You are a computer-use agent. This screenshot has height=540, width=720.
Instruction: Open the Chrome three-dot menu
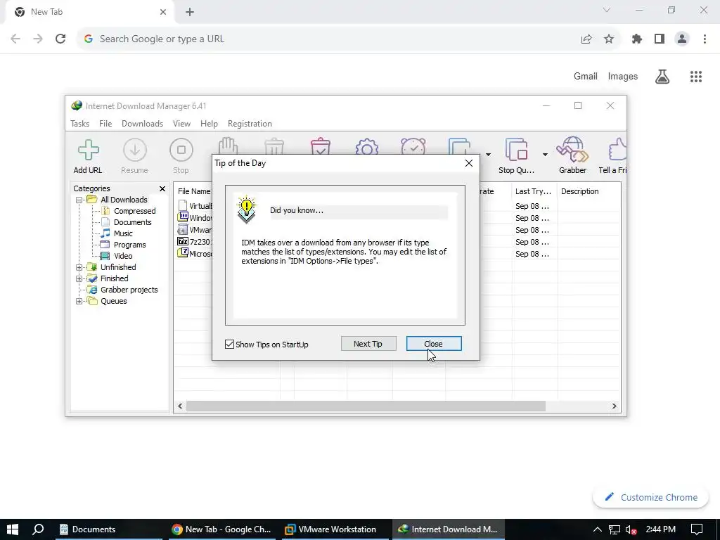point(705,39)
